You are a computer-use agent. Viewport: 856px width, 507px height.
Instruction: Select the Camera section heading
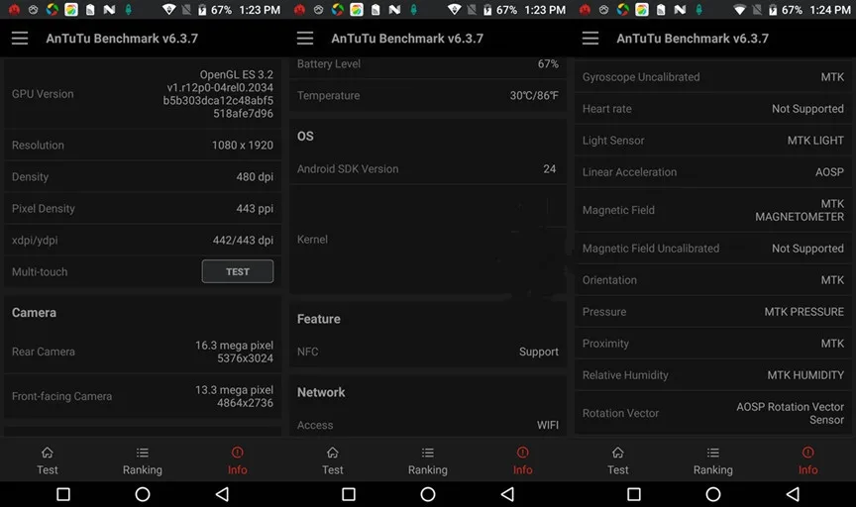pyautogui.click(x=34, y=313)
